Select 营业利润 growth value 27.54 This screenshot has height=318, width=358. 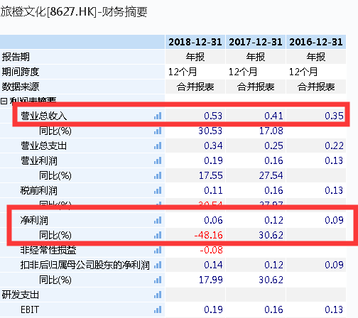271,175
